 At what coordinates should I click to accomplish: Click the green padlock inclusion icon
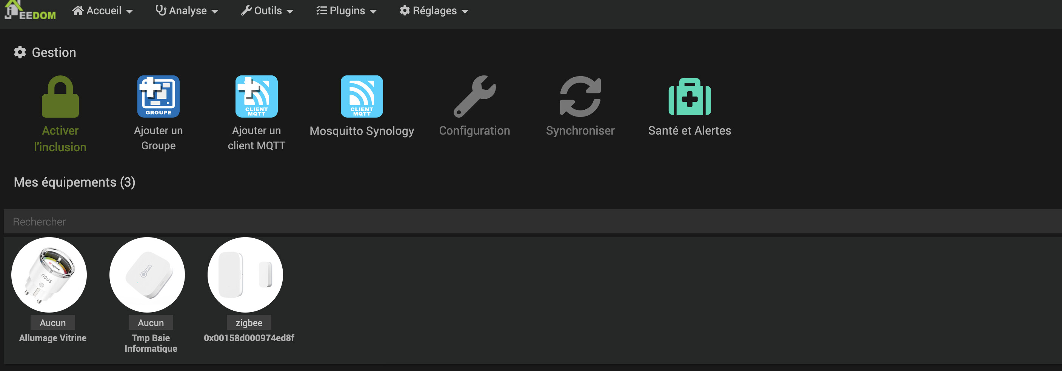(60, 97)
